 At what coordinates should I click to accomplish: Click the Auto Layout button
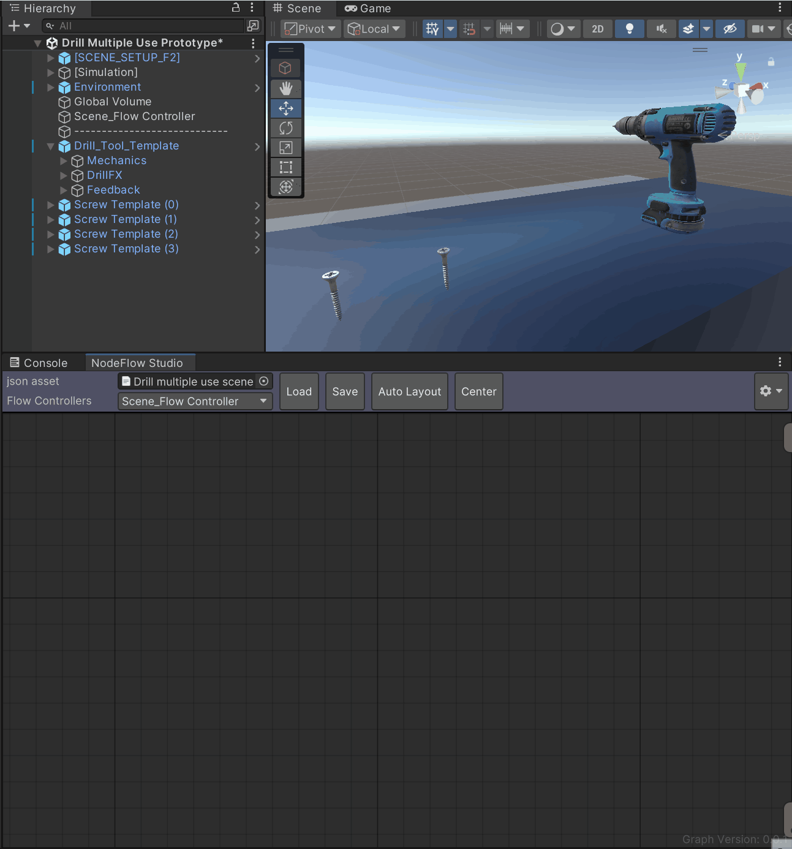pyautogui.click(x=409, y=391)
